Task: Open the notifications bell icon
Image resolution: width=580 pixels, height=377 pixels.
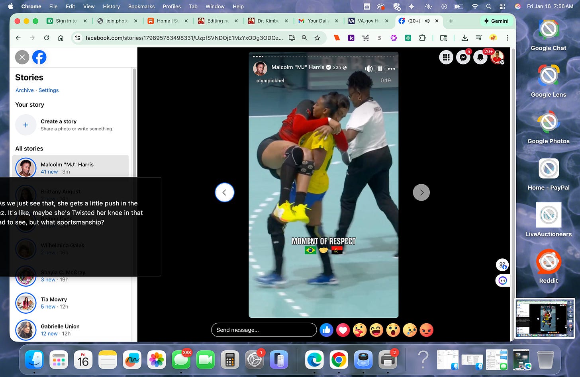Action: pyautogui.click(x=480, y=57)
